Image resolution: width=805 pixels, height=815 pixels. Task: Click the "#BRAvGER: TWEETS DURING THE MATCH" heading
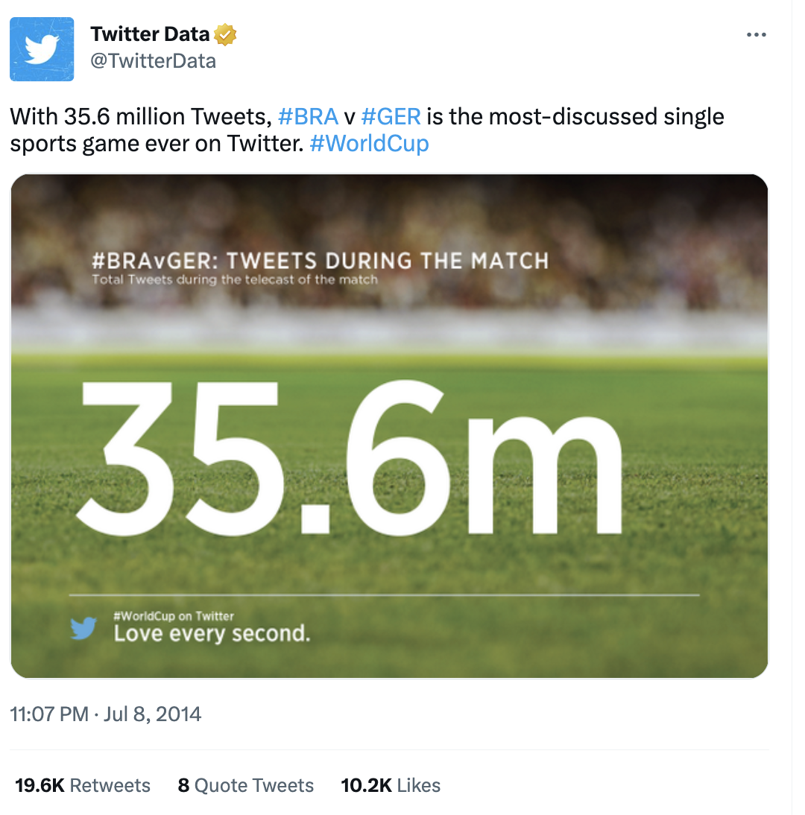(x=320, y=261)
